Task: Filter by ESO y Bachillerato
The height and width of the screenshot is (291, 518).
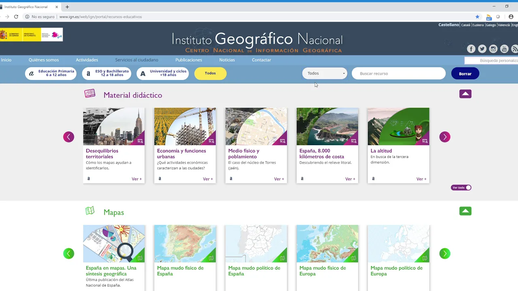Action: pyautogui.click(x=106, y=74)
